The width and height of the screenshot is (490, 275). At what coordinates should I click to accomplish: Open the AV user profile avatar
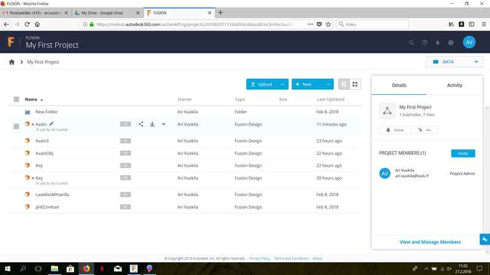[x=469, y=42]
